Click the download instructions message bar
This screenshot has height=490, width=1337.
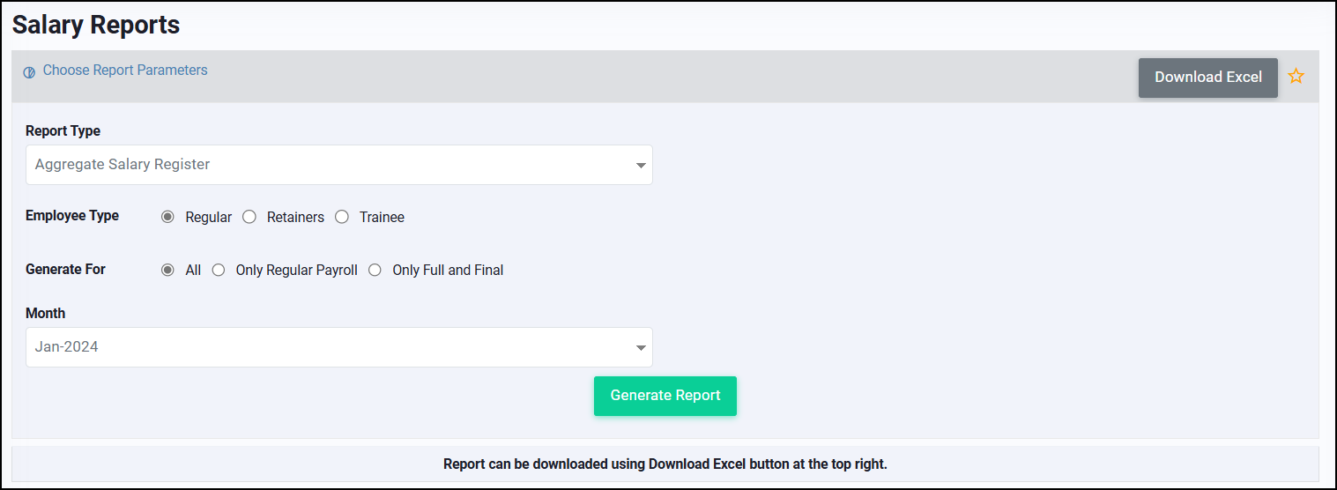(x=665, y=464)
